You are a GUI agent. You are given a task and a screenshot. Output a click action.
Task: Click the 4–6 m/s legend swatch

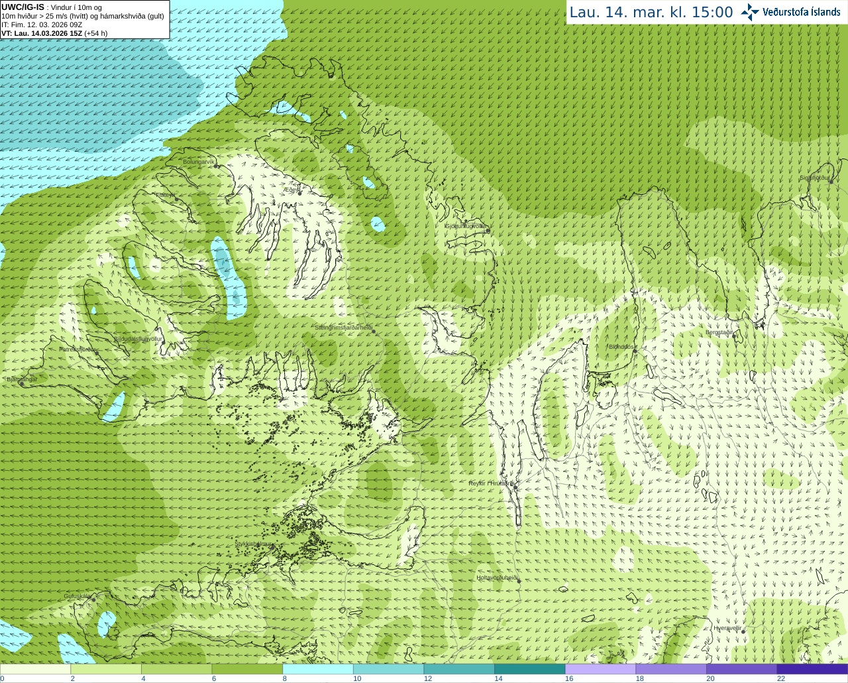176,669
